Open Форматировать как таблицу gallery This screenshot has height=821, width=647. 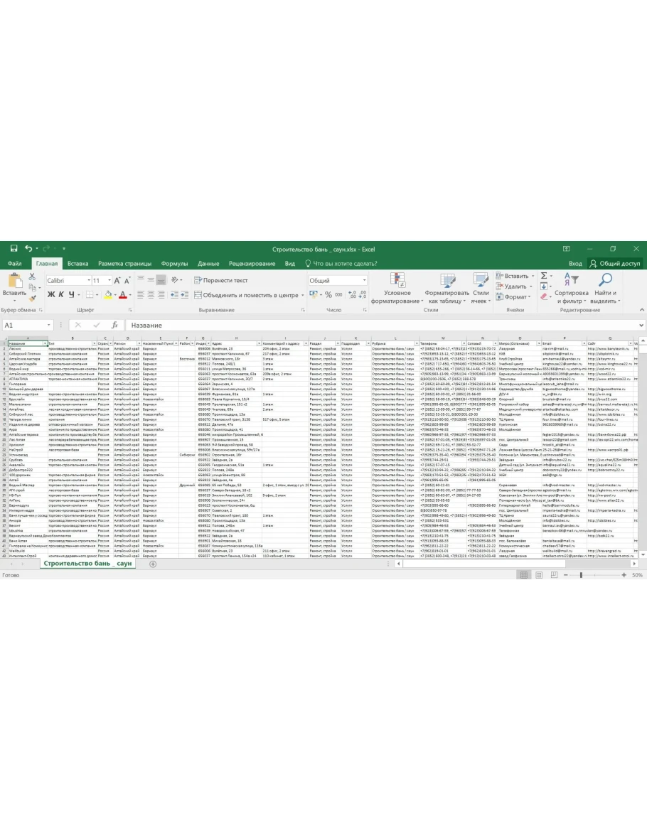pos(447,288)
